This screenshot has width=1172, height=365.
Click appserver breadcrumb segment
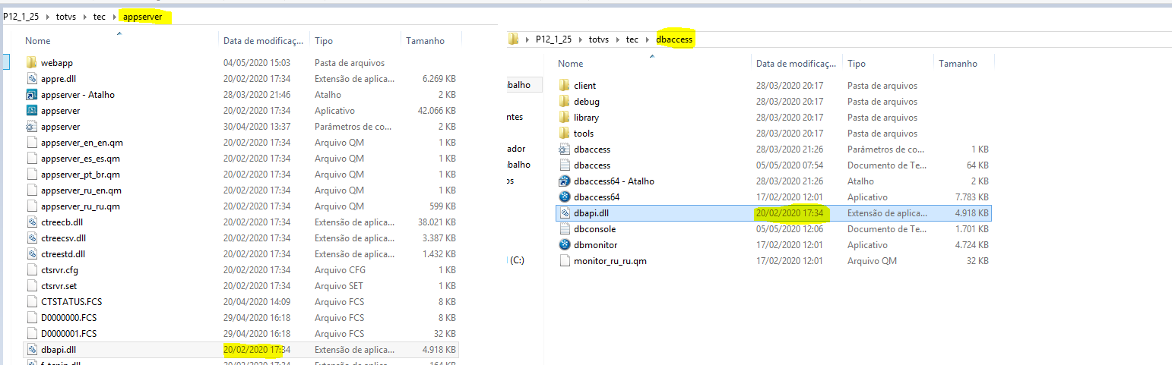pos(143,17)
